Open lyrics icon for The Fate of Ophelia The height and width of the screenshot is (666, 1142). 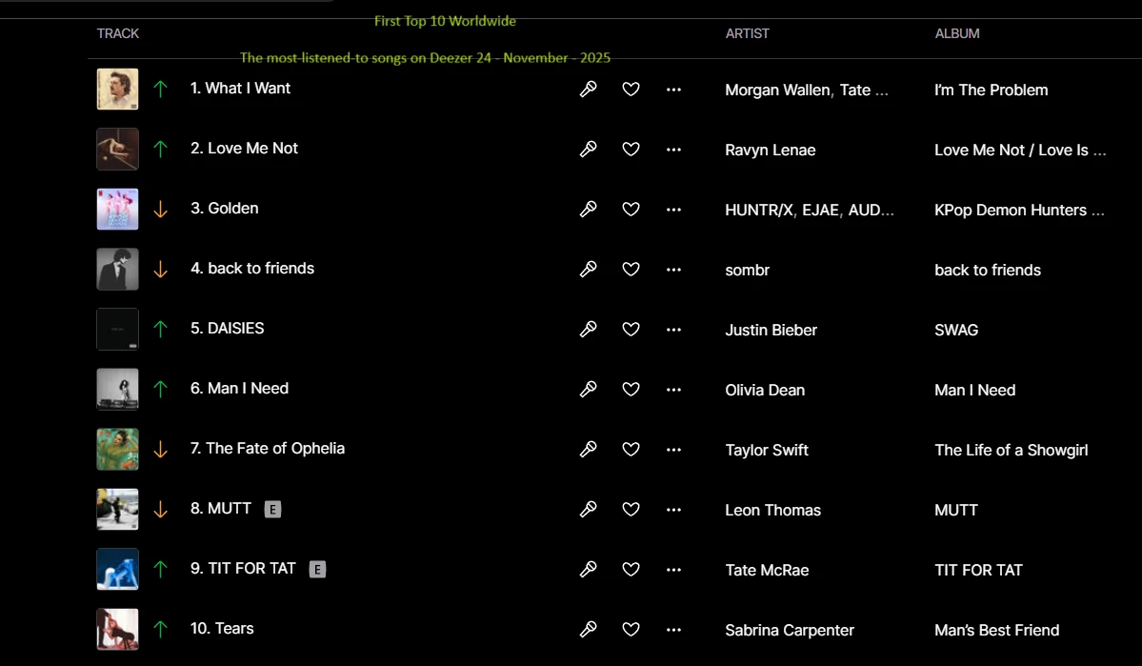(x=589, y=449)
